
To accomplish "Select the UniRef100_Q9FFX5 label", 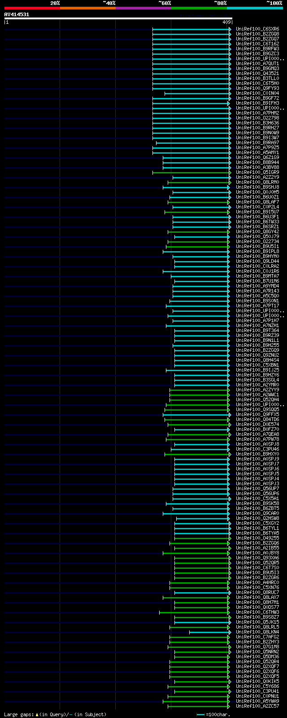I will (x=257, y=415).
